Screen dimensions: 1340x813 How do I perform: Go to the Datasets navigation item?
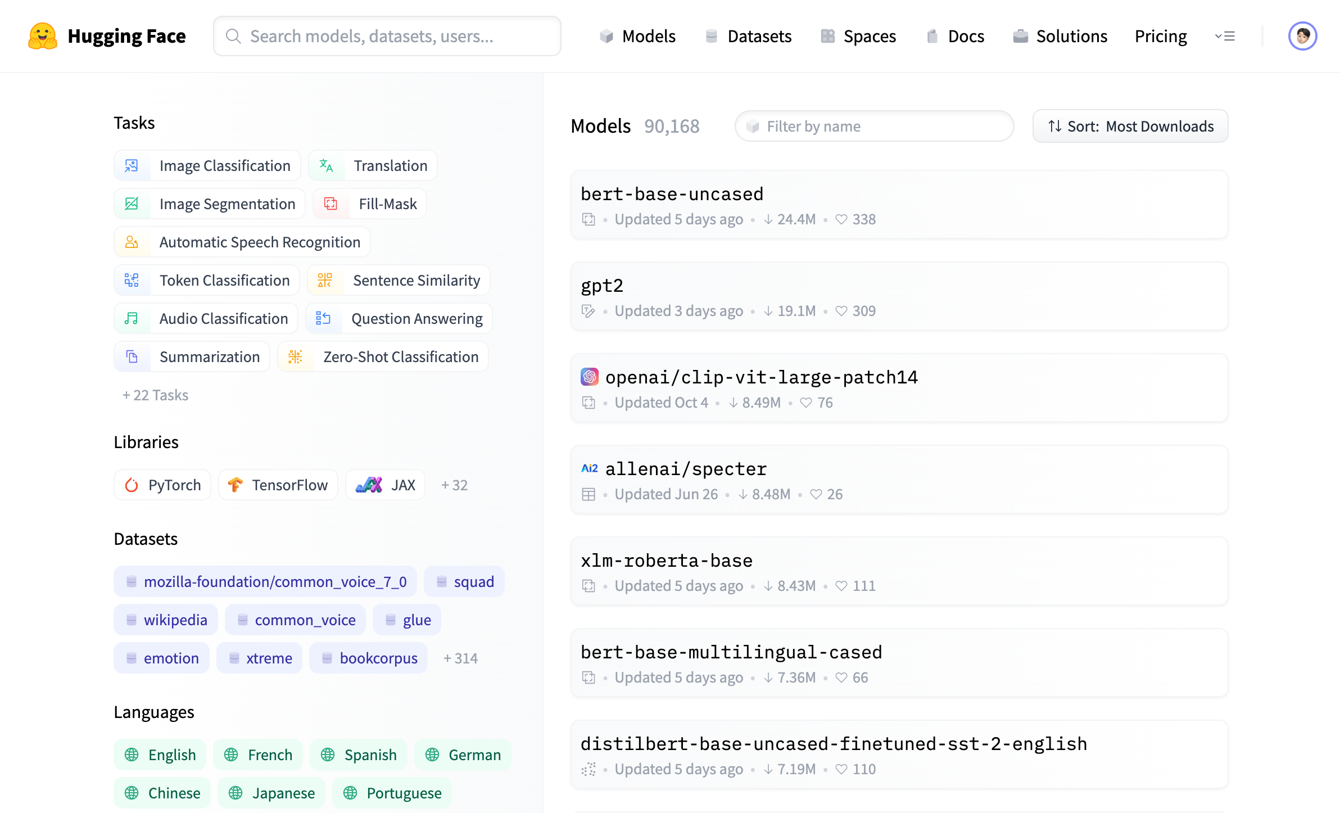pos(748,36)
